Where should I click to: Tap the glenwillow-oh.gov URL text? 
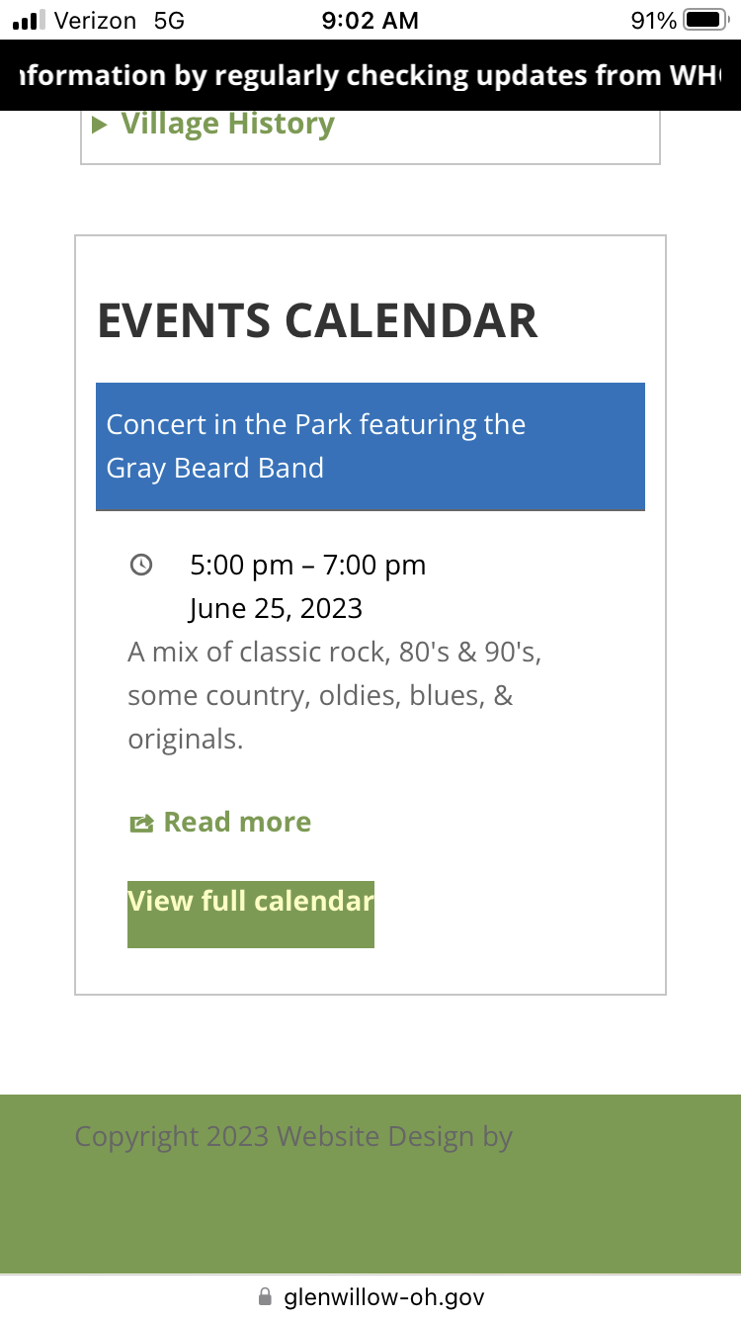click(383, 1296)
